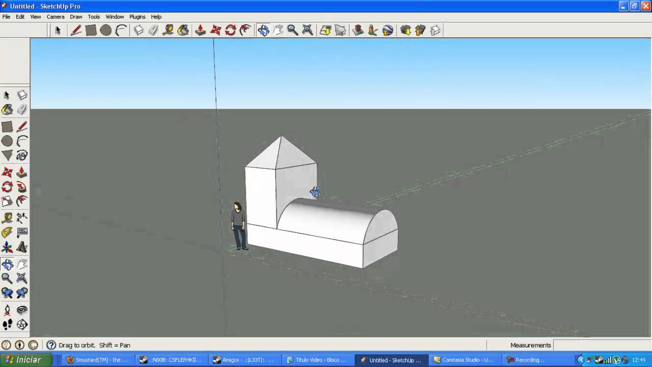The width and height of the screenshot is (652, 367).
Task: Open the Window menu
Action: [x=115, y=17]
